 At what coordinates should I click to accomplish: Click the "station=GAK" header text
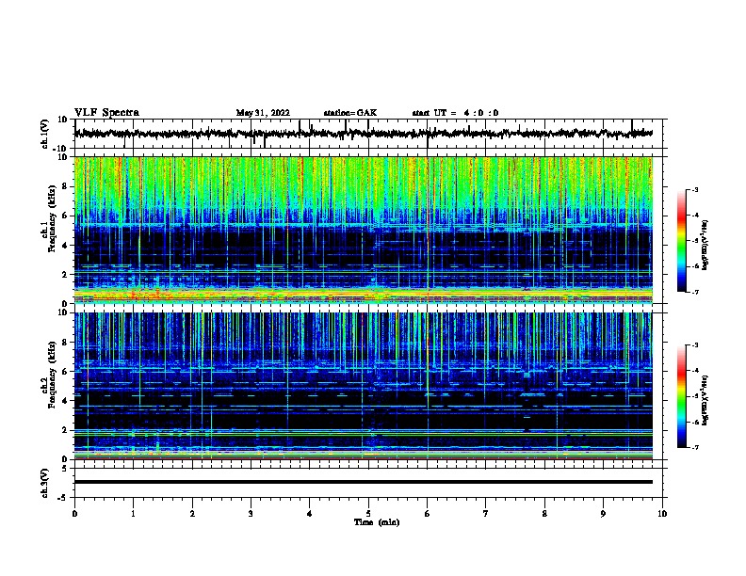point(350,113)
